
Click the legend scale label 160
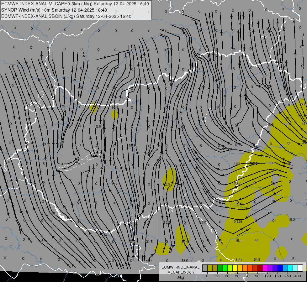click(x=278, y=276)
